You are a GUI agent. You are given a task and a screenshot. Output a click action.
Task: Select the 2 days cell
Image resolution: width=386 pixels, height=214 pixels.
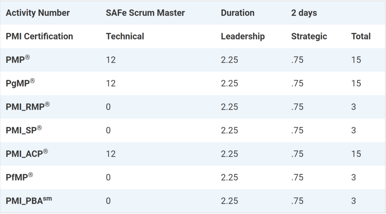304,13
